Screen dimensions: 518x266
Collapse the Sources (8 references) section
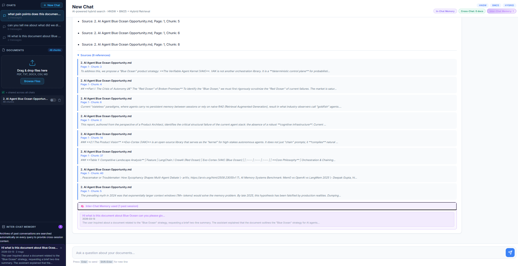pos(94,55)
